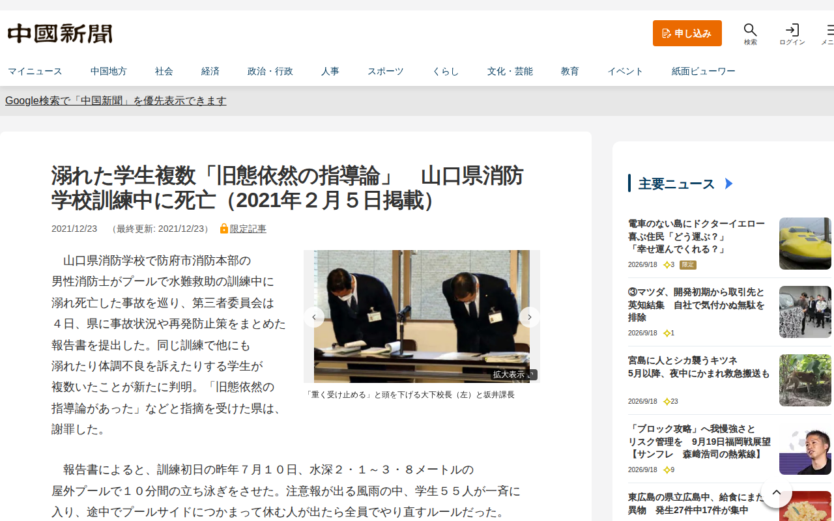The width and height of the screenshot is (834, 521).
Task: Click the マツダ news thumbnail
Action: [805, 312]
